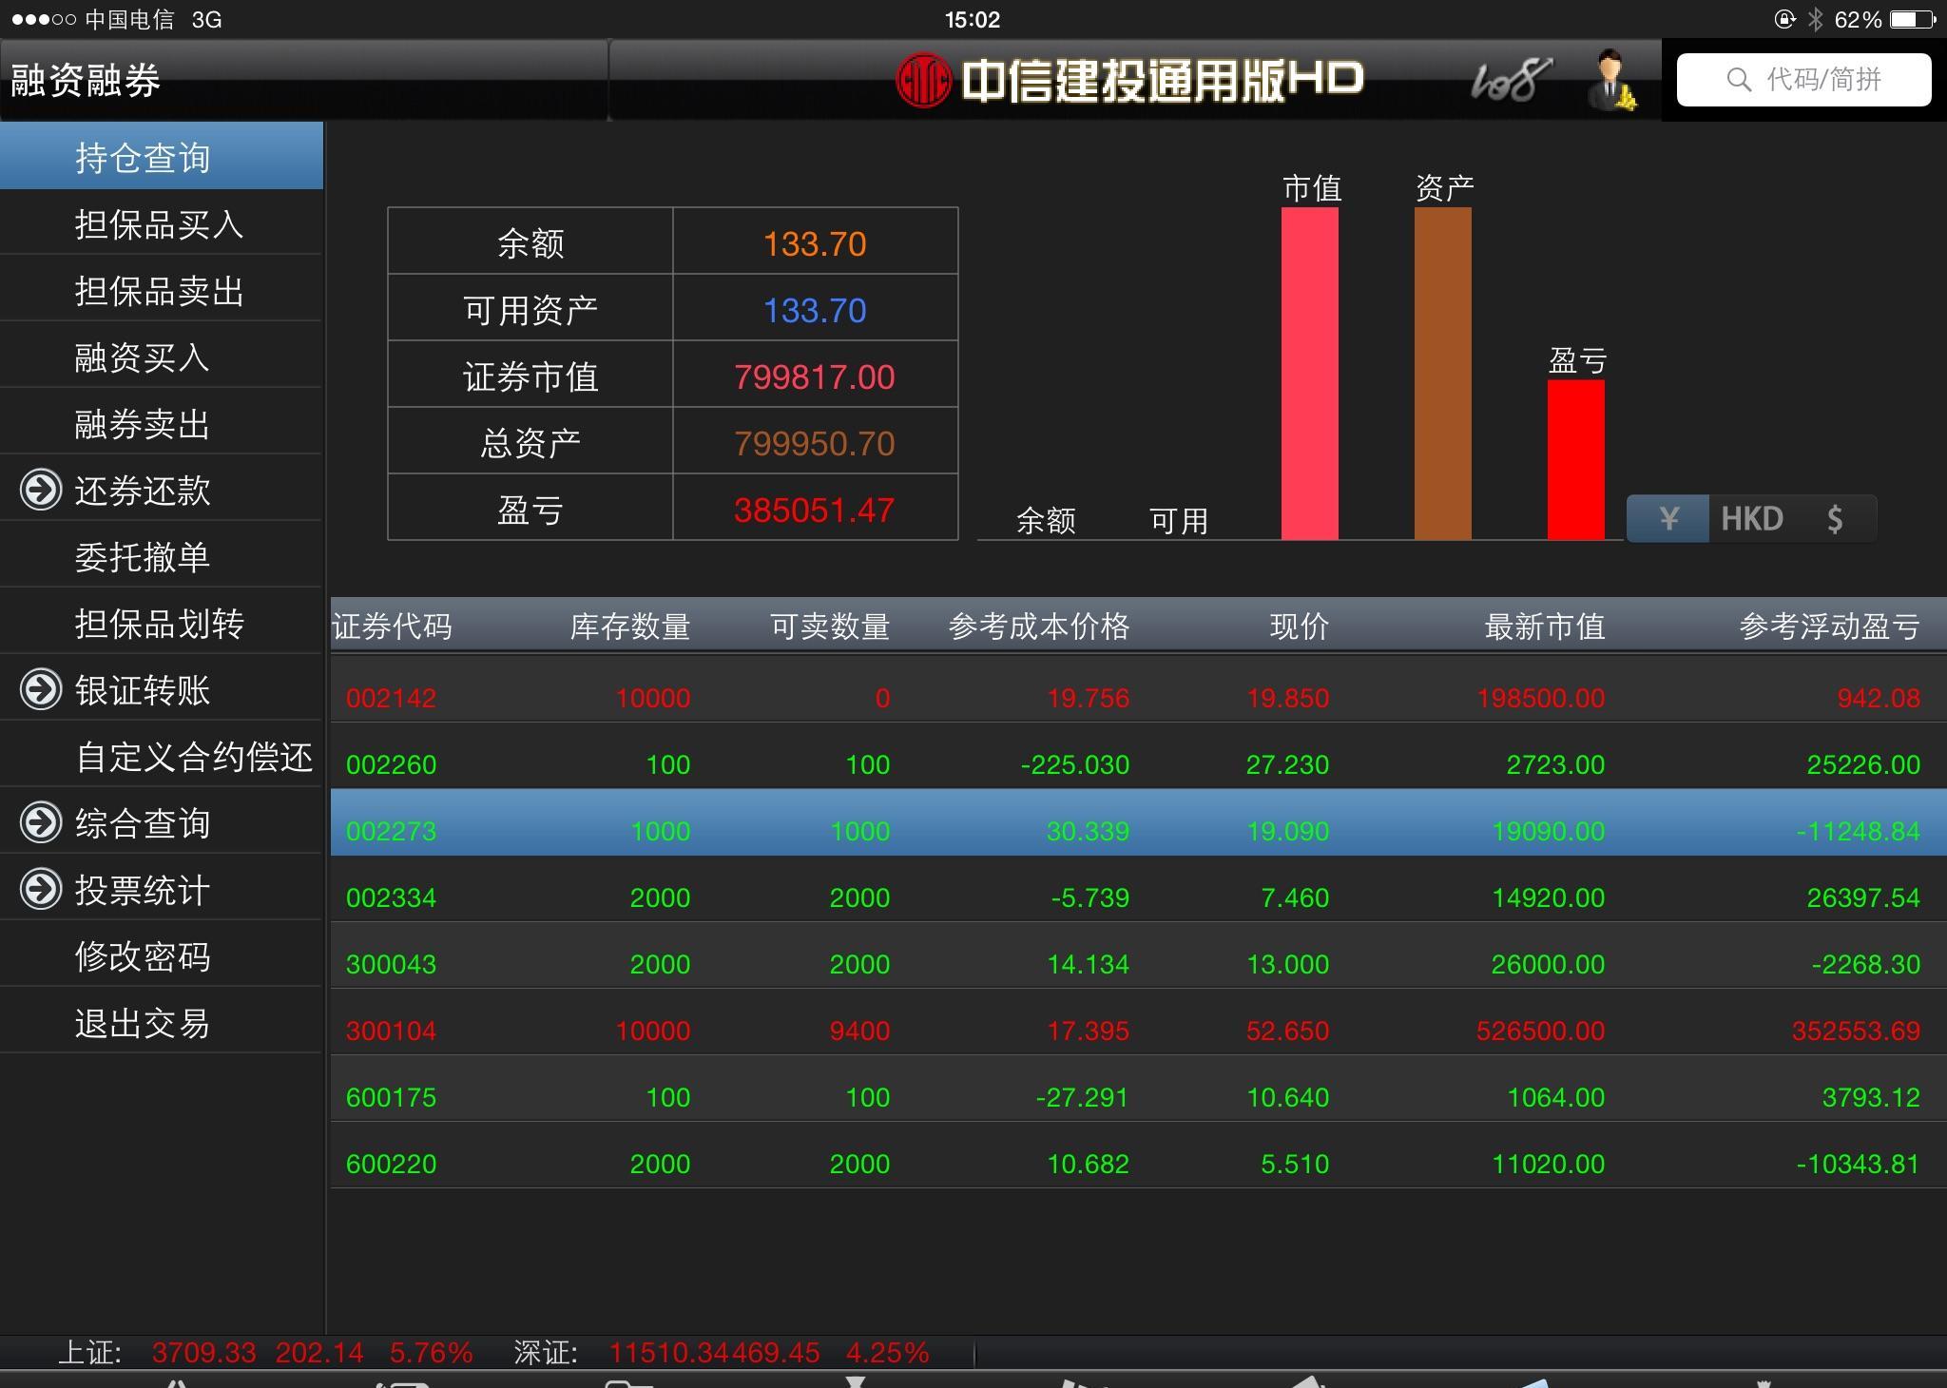Viewport: 1947px width, 1388px height.
Task: Click 可用资产 value 133.70 in blue
Action: (x=815, y=311)
